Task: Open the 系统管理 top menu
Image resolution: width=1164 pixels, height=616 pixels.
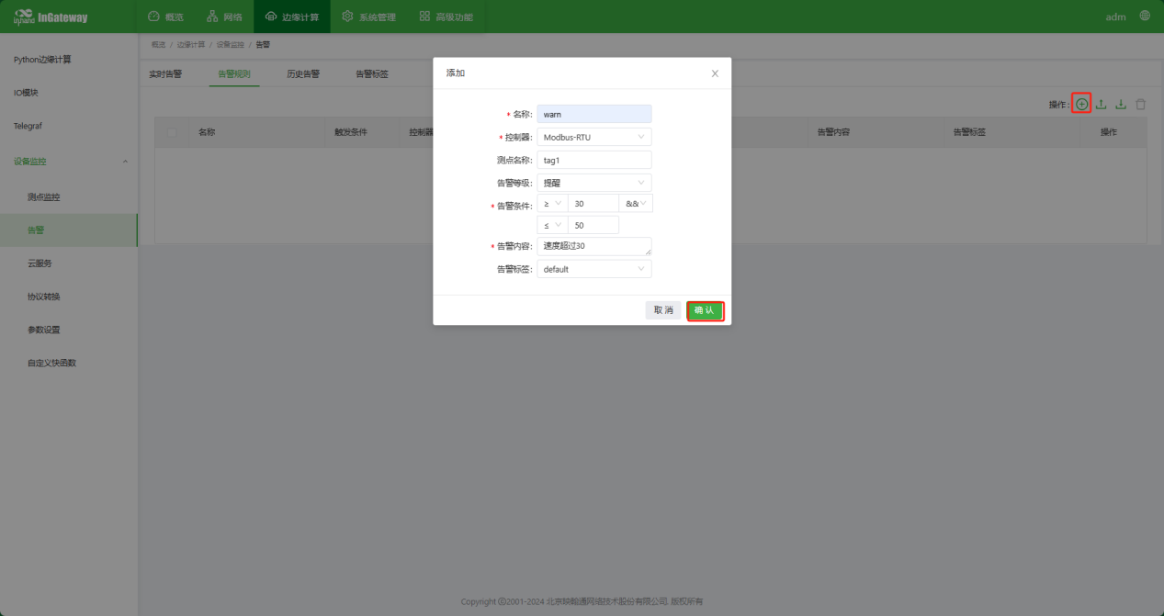Action: point(369,17)
